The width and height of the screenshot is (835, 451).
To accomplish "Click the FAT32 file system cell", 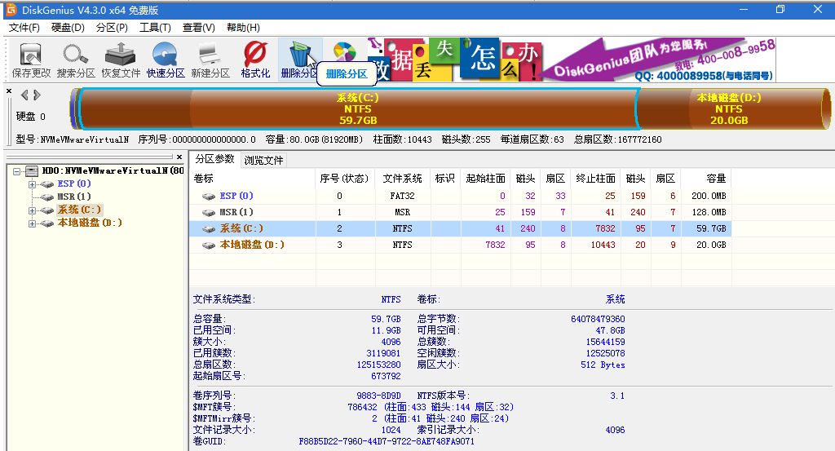I will coord(402,196).
